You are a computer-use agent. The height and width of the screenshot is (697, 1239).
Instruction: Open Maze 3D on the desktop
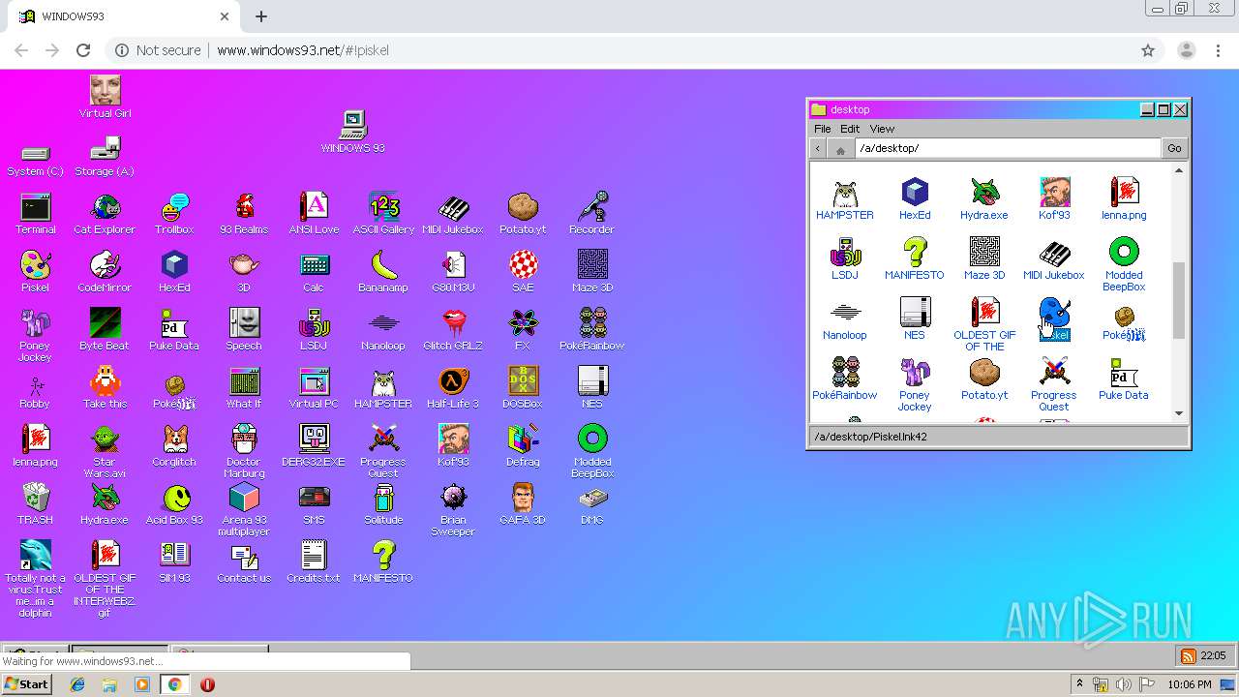tap(591, 272)
